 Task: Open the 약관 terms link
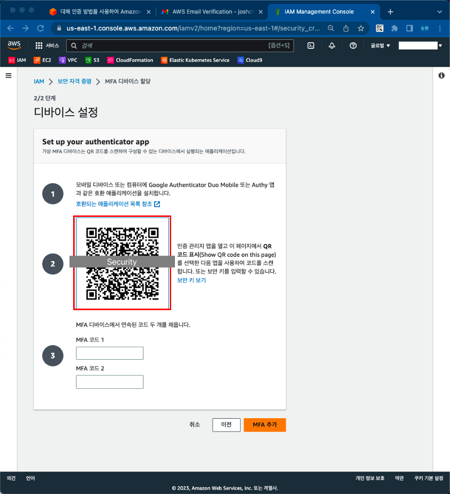(399, 478)
